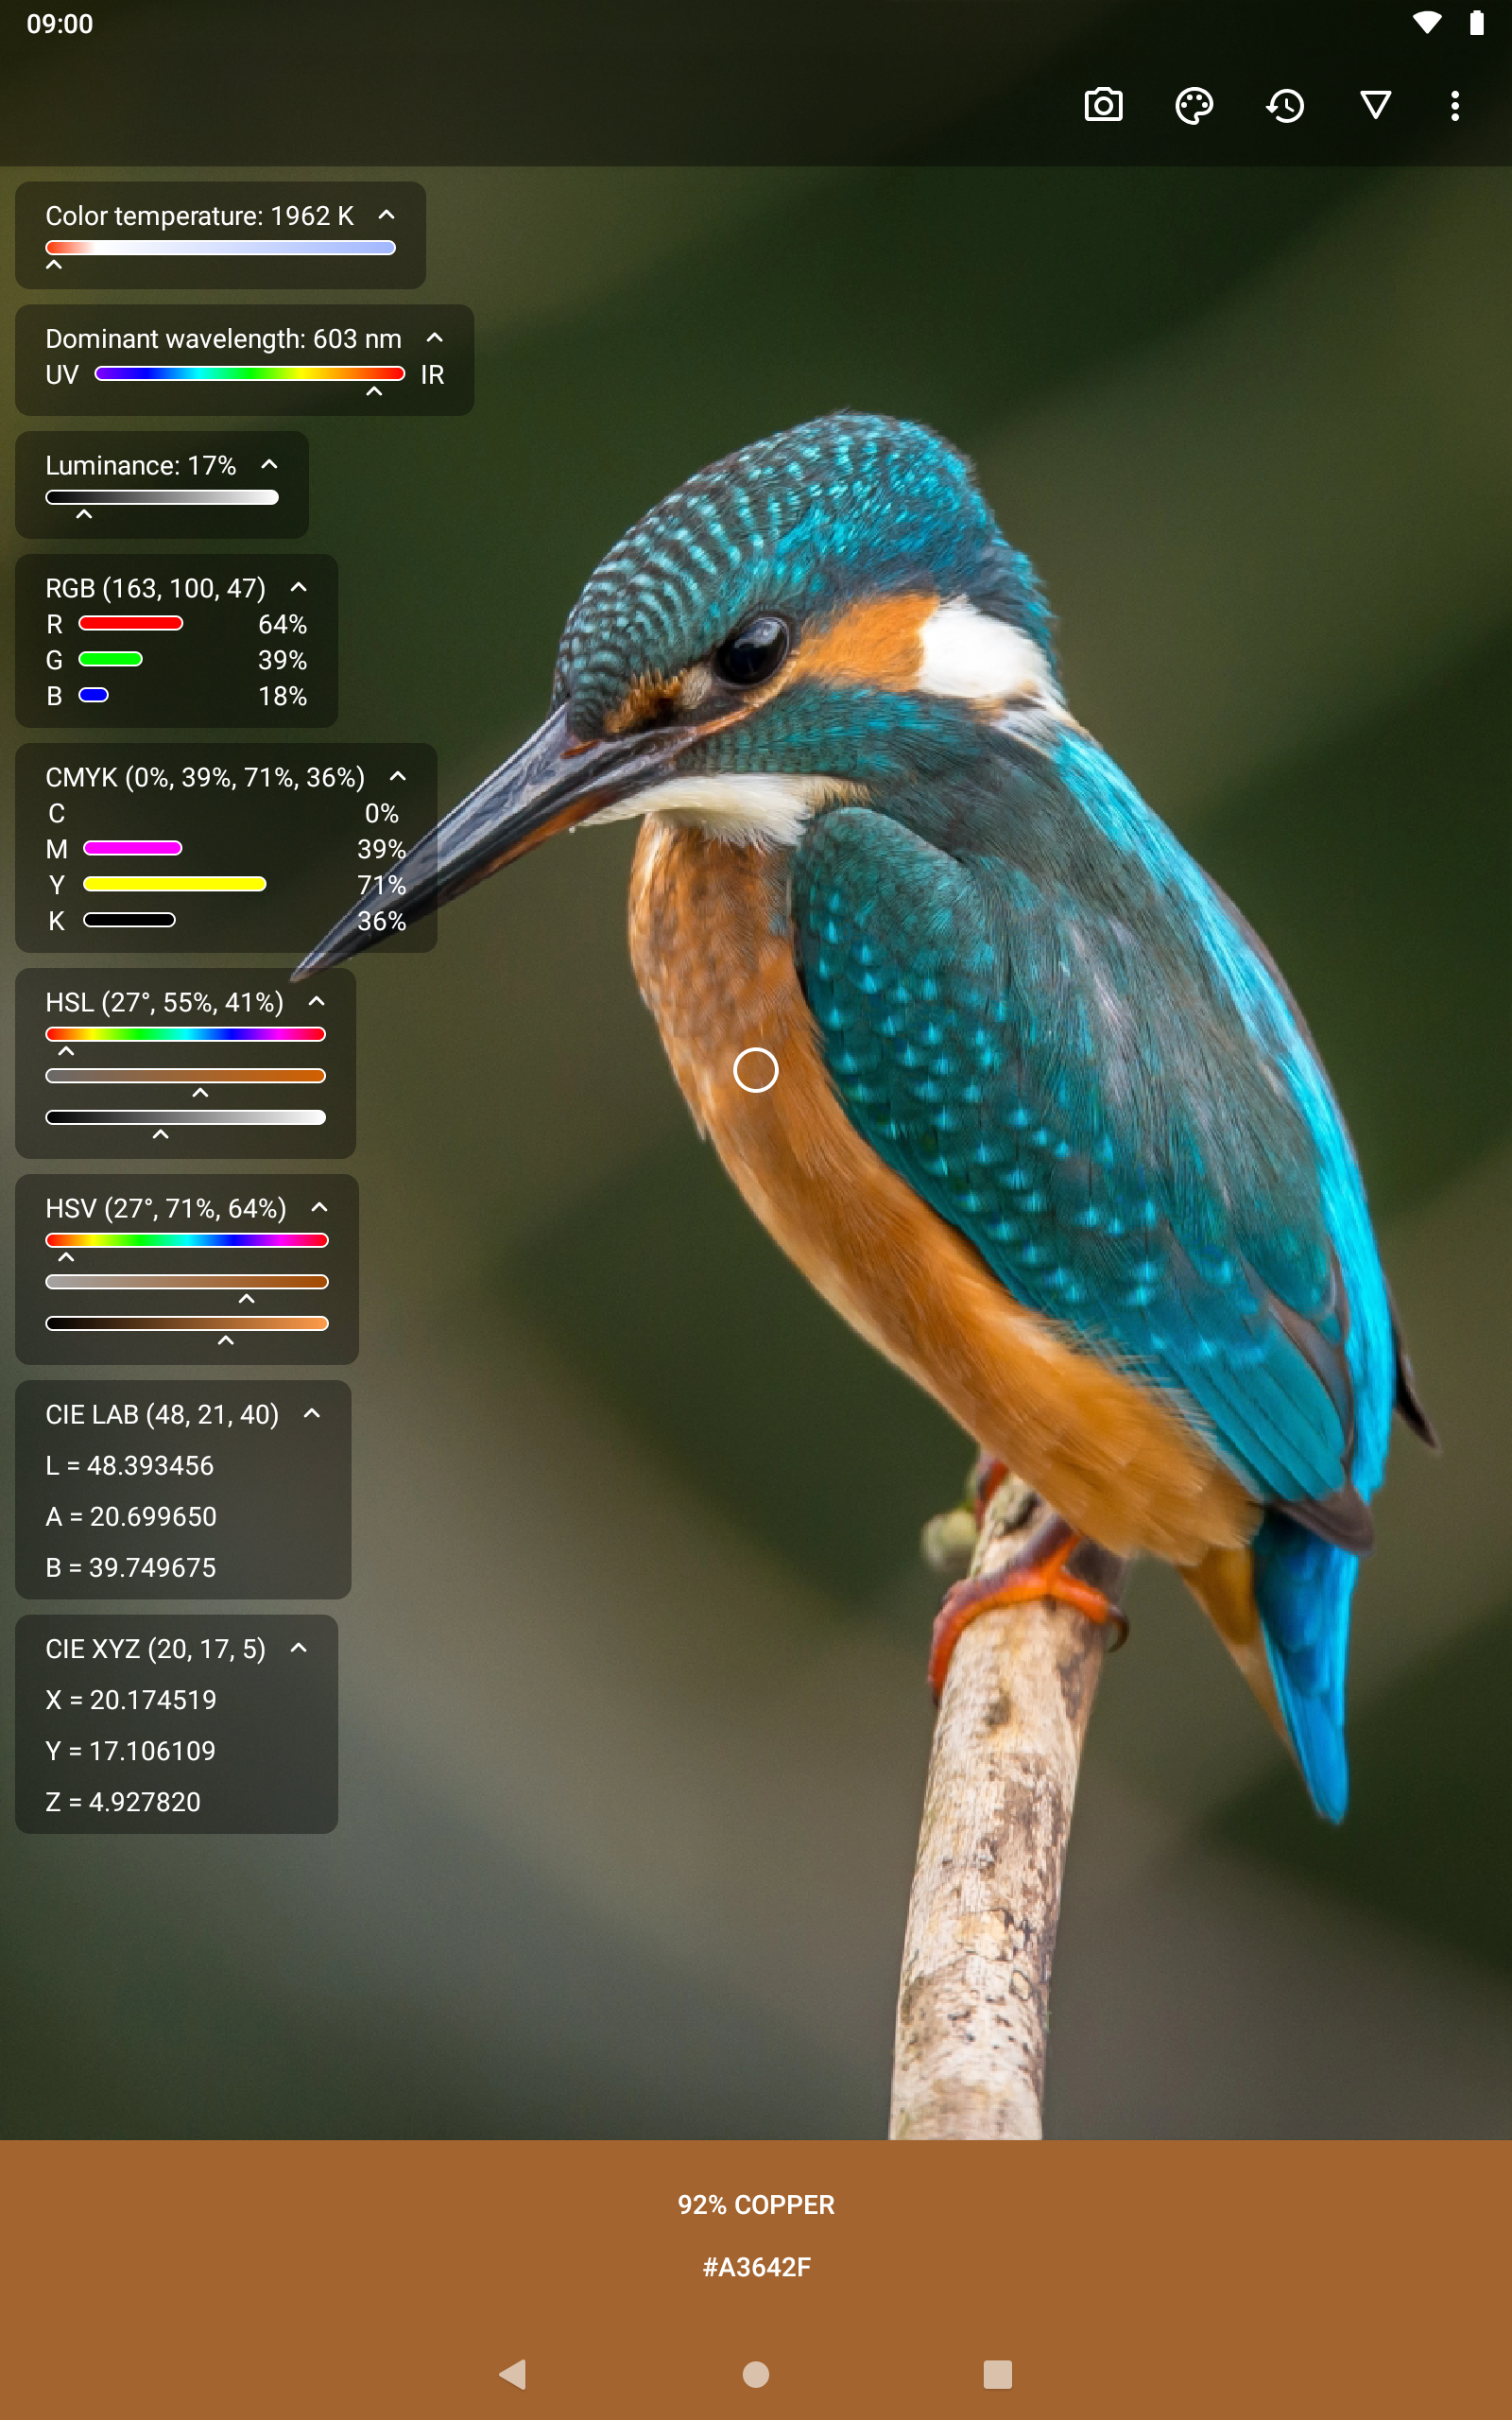Tap the camera capture icon
This screenshot has height=2420, width=1512.
[1103, 105]
